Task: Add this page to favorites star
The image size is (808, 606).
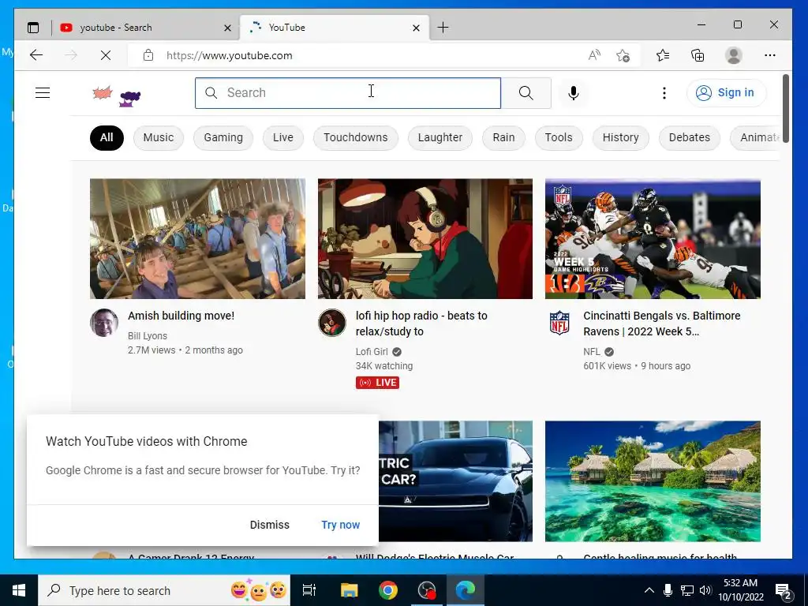Action: click(x=623, y=55)
